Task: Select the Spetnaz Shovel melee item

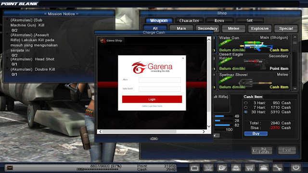Action: pyautogui.click(x=254, y=81)
